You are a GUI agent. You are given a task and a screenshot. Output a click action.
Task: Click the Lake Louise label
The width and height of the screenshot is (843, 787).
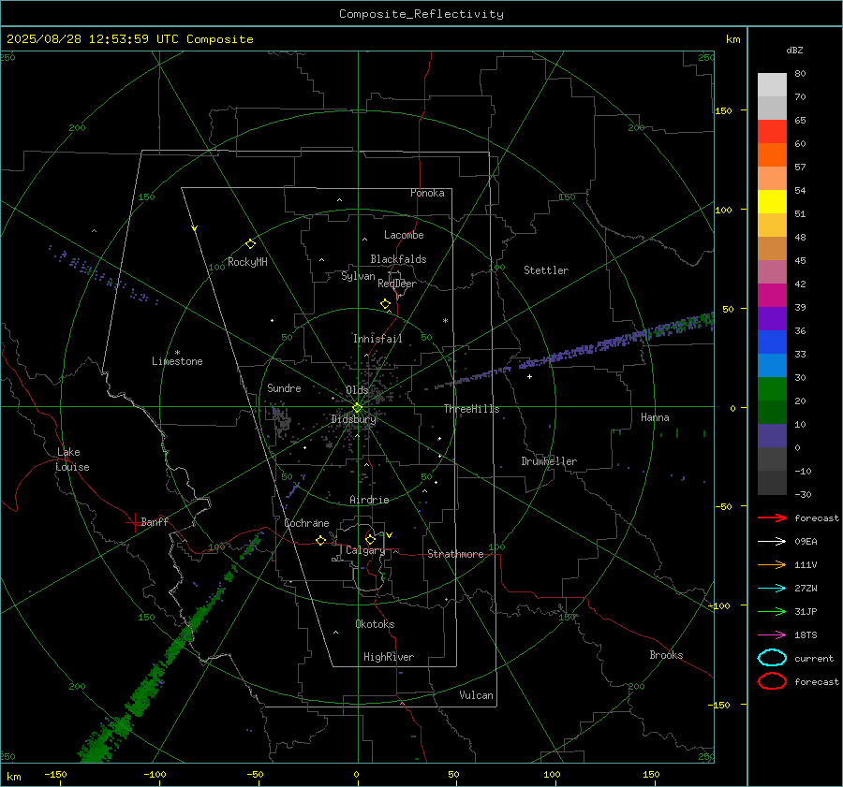pos(72,459)
